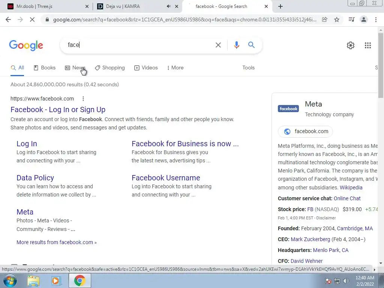Run search with the magnifier icon
The width and height of the screenshot is (384, 288).
point(251,45)
